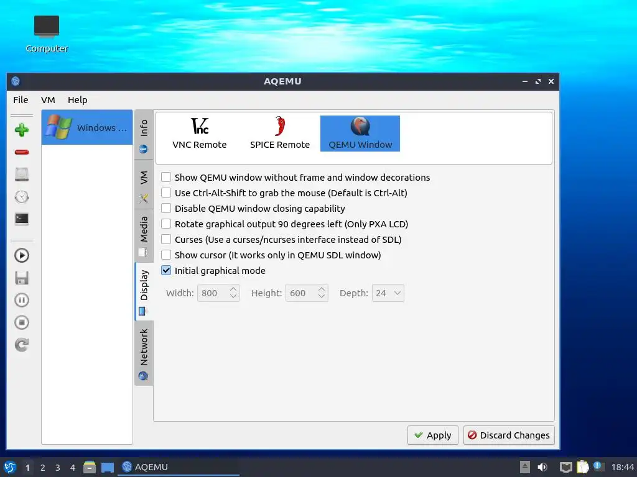This screenshot has width=637, height=477.
Task: Open the VM menu
Action: 48,100
